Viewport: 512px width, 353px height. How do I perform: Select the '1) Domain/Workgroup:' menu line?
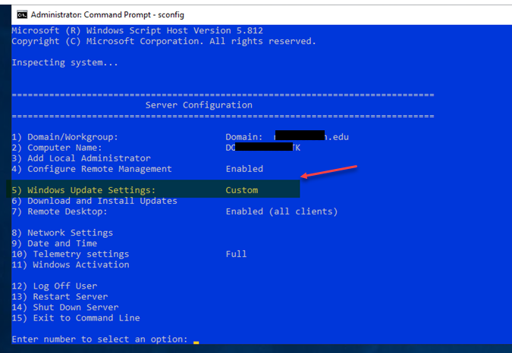pos(64,137)
